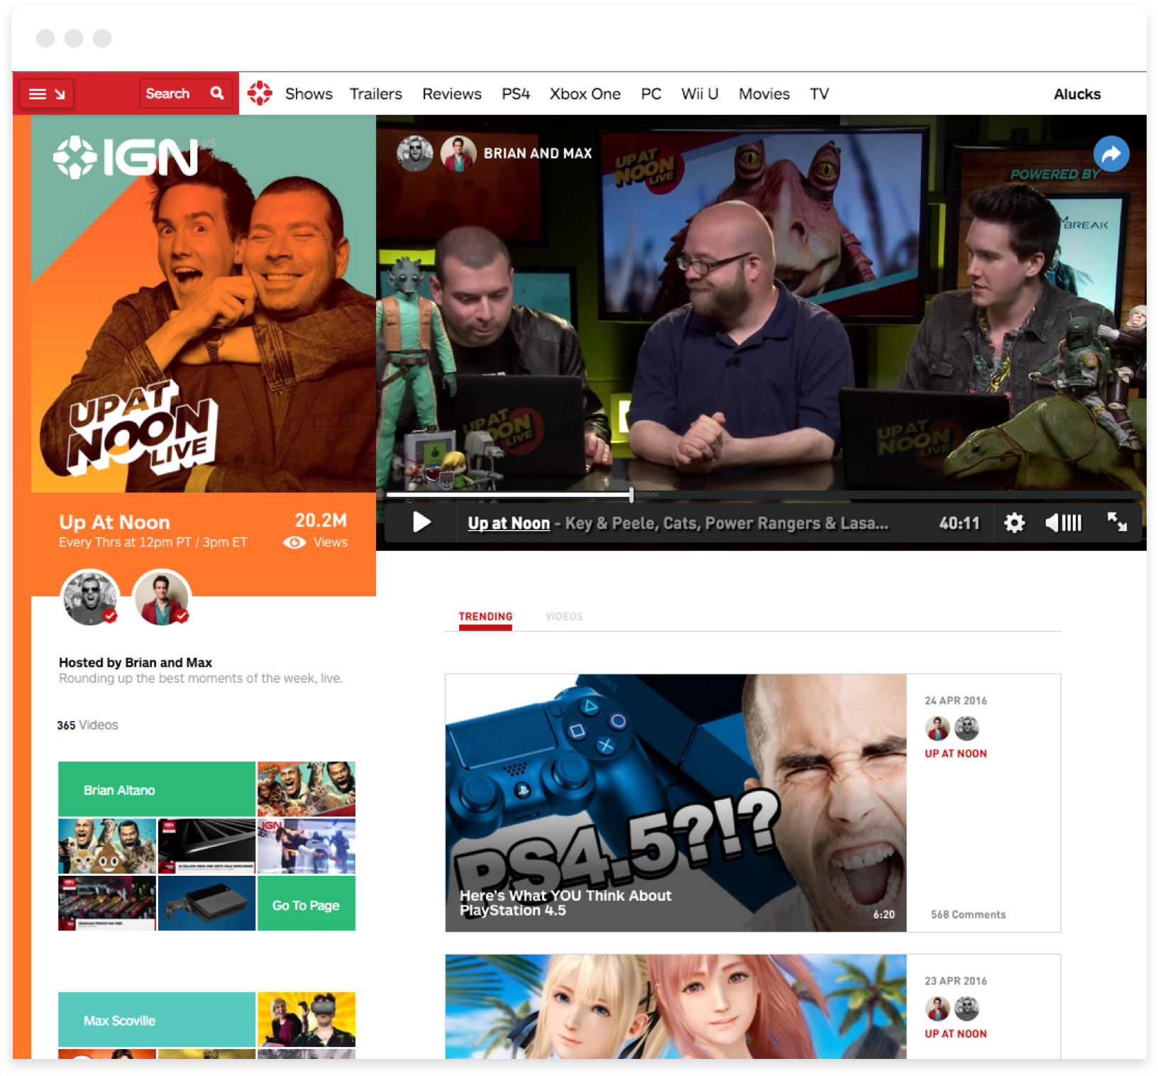Open the Brian Altano green tile
This screenshot has height=1076, width=1158.
157,789
